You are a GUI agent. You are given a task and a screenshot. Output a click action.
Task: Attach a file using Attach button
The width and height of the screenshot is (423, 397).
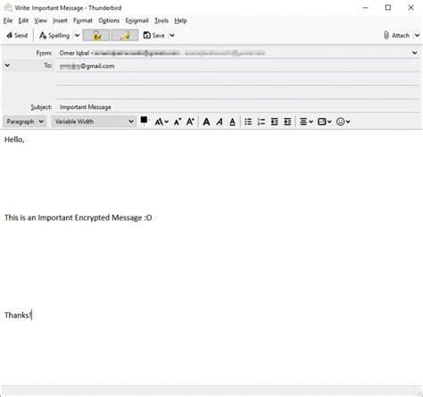396,36
